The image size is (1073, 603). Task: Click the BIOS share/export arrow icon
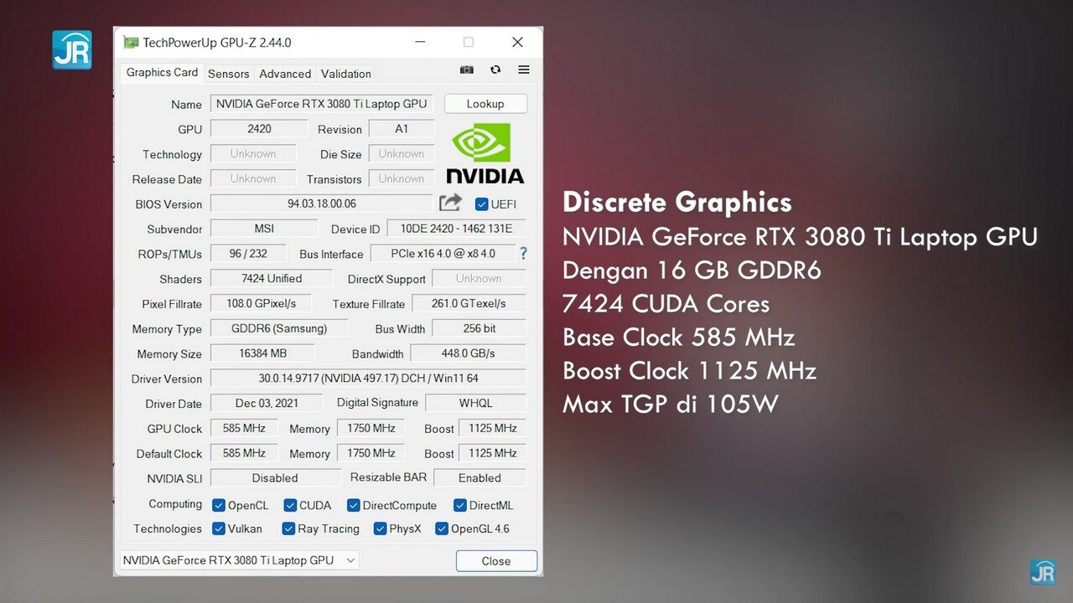coord(451,203)
